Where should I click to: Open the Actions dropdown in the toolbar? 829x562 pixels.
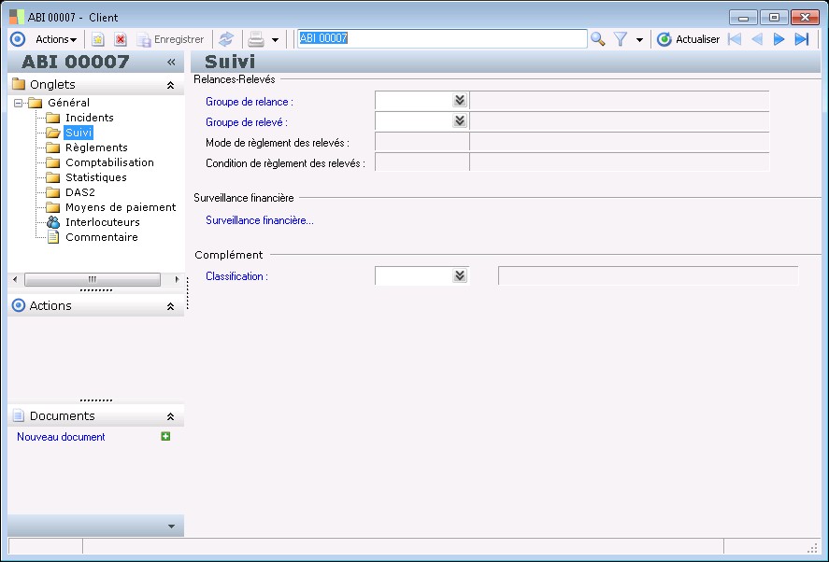56,39
